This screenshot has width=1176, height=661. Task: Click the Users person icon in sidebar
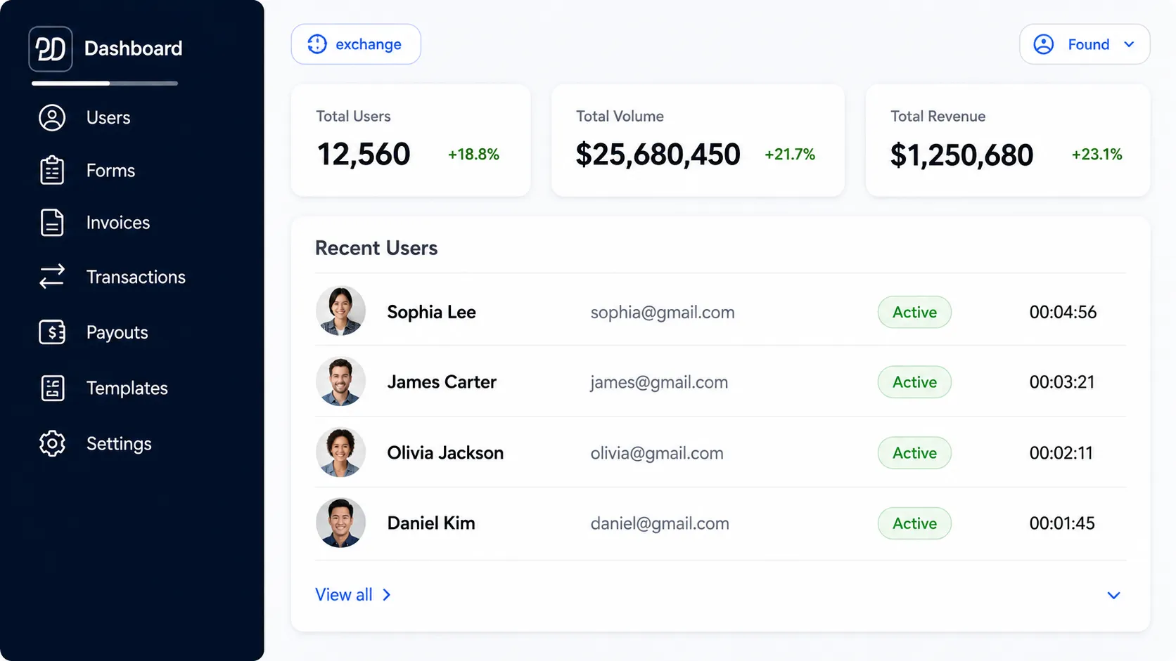52,117
